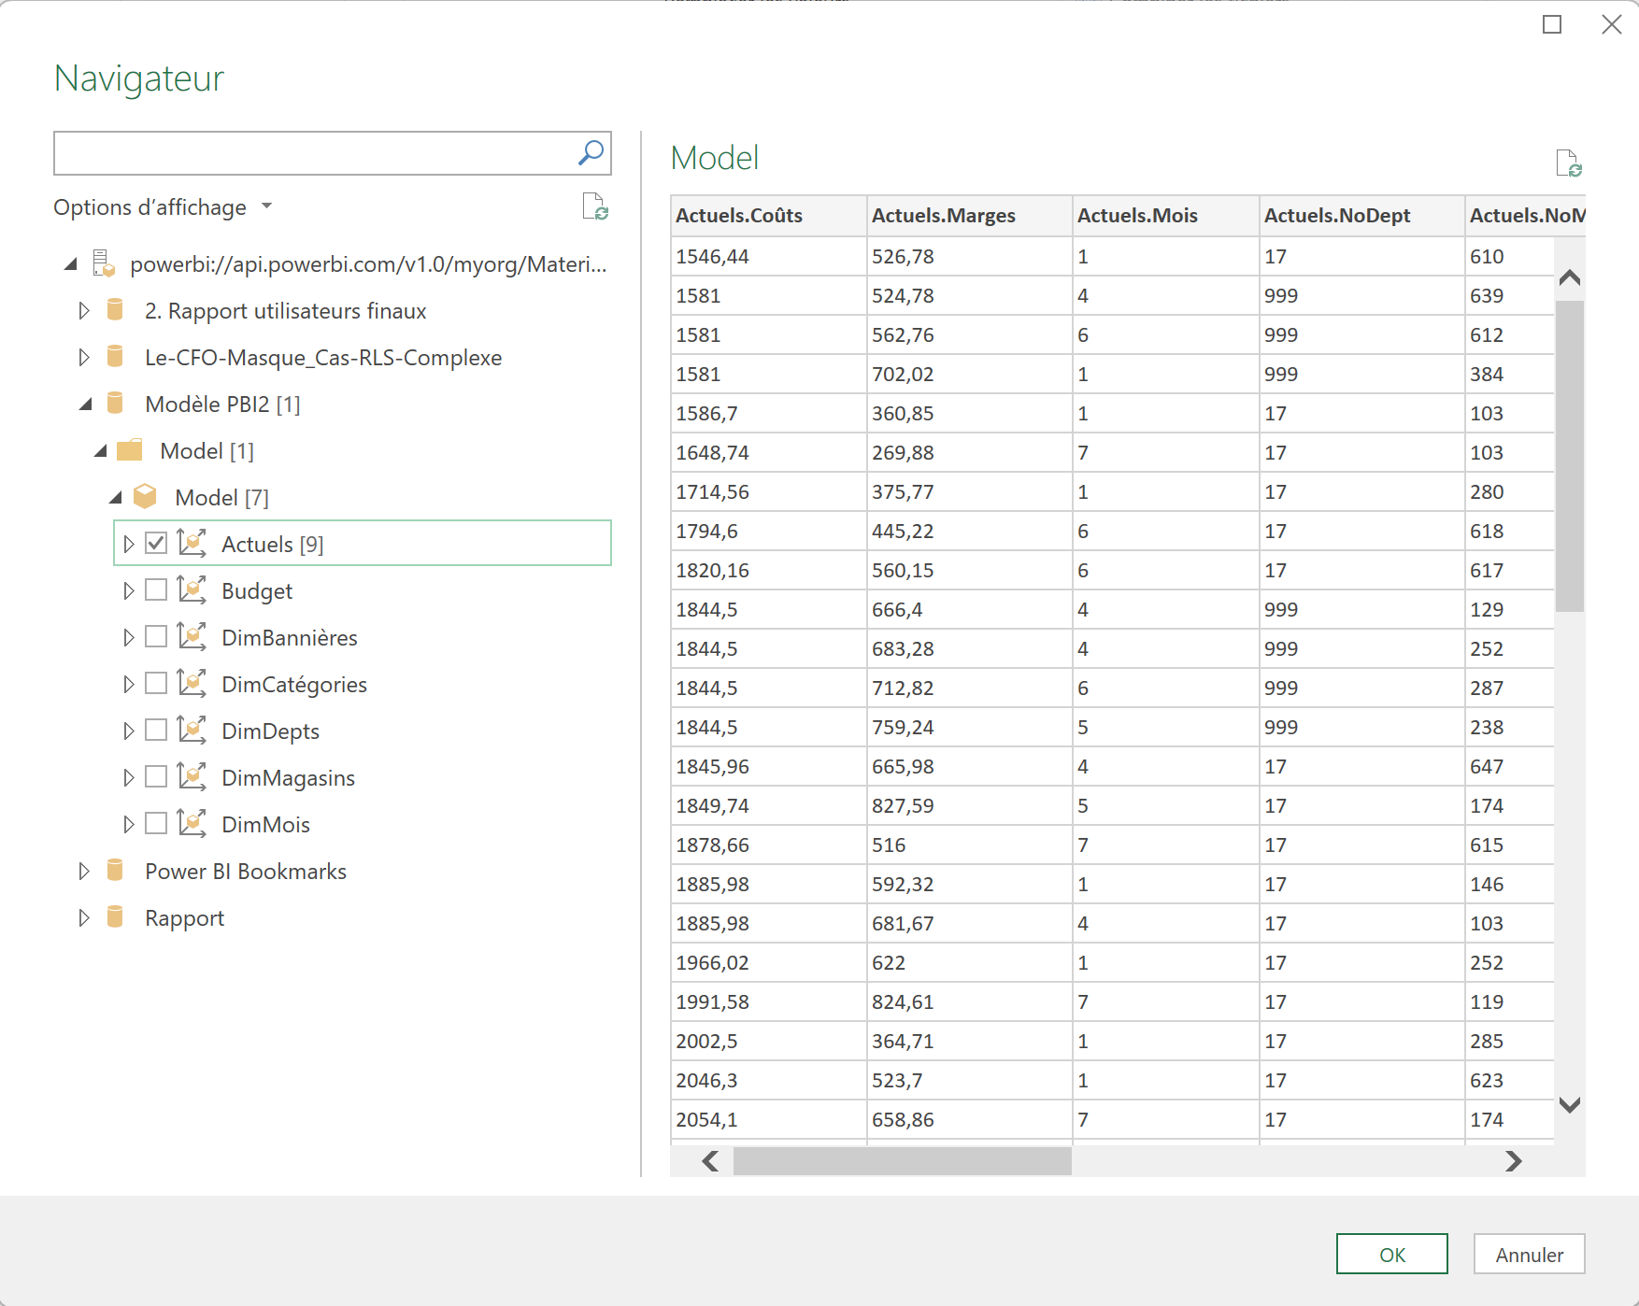Screen dimensions: 1639x1306
Task: Expand Le-CFO-Masque_Cas-RLS-Complexe node
Action: [84, 357]
